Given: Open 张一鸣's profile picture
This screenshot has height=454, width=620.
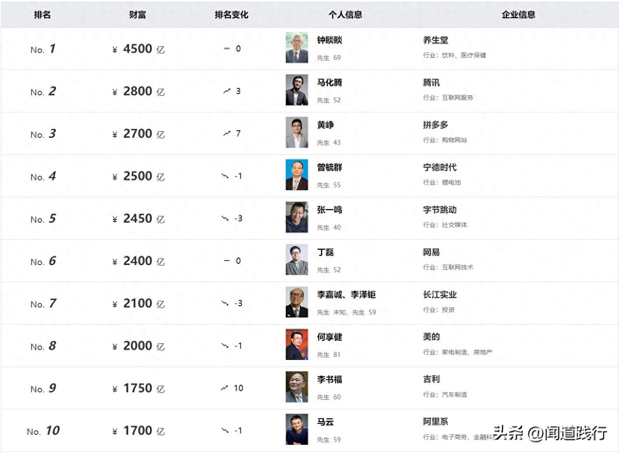Looking at the screenshot, I should coord(297,217).
